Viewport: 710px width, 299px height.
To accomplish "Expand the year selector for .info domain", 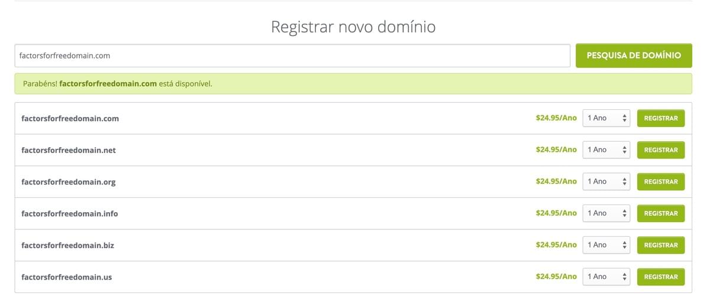I will point(606,213).
